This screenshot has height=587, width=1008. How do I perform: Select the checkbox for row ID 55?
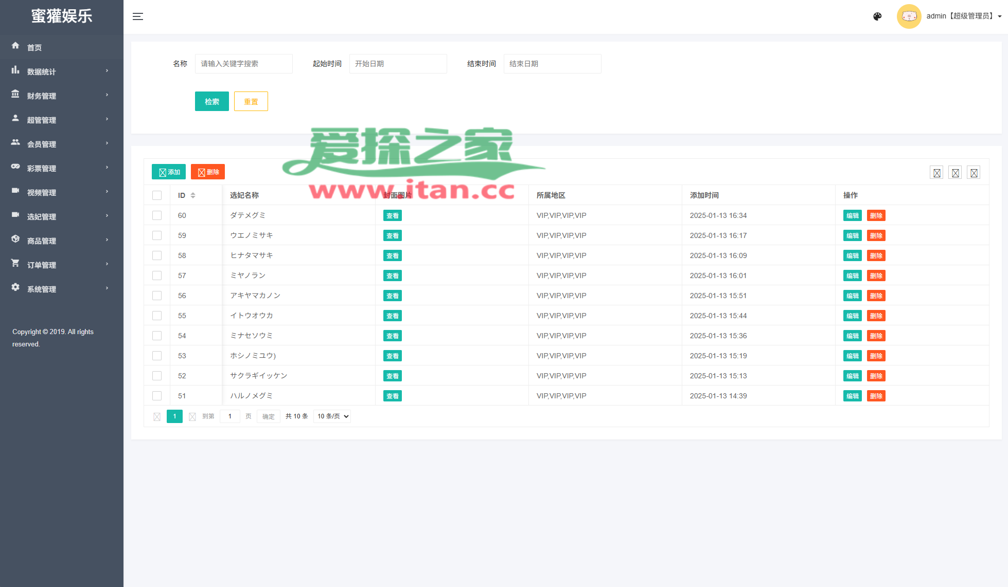[x=157, y=316]
